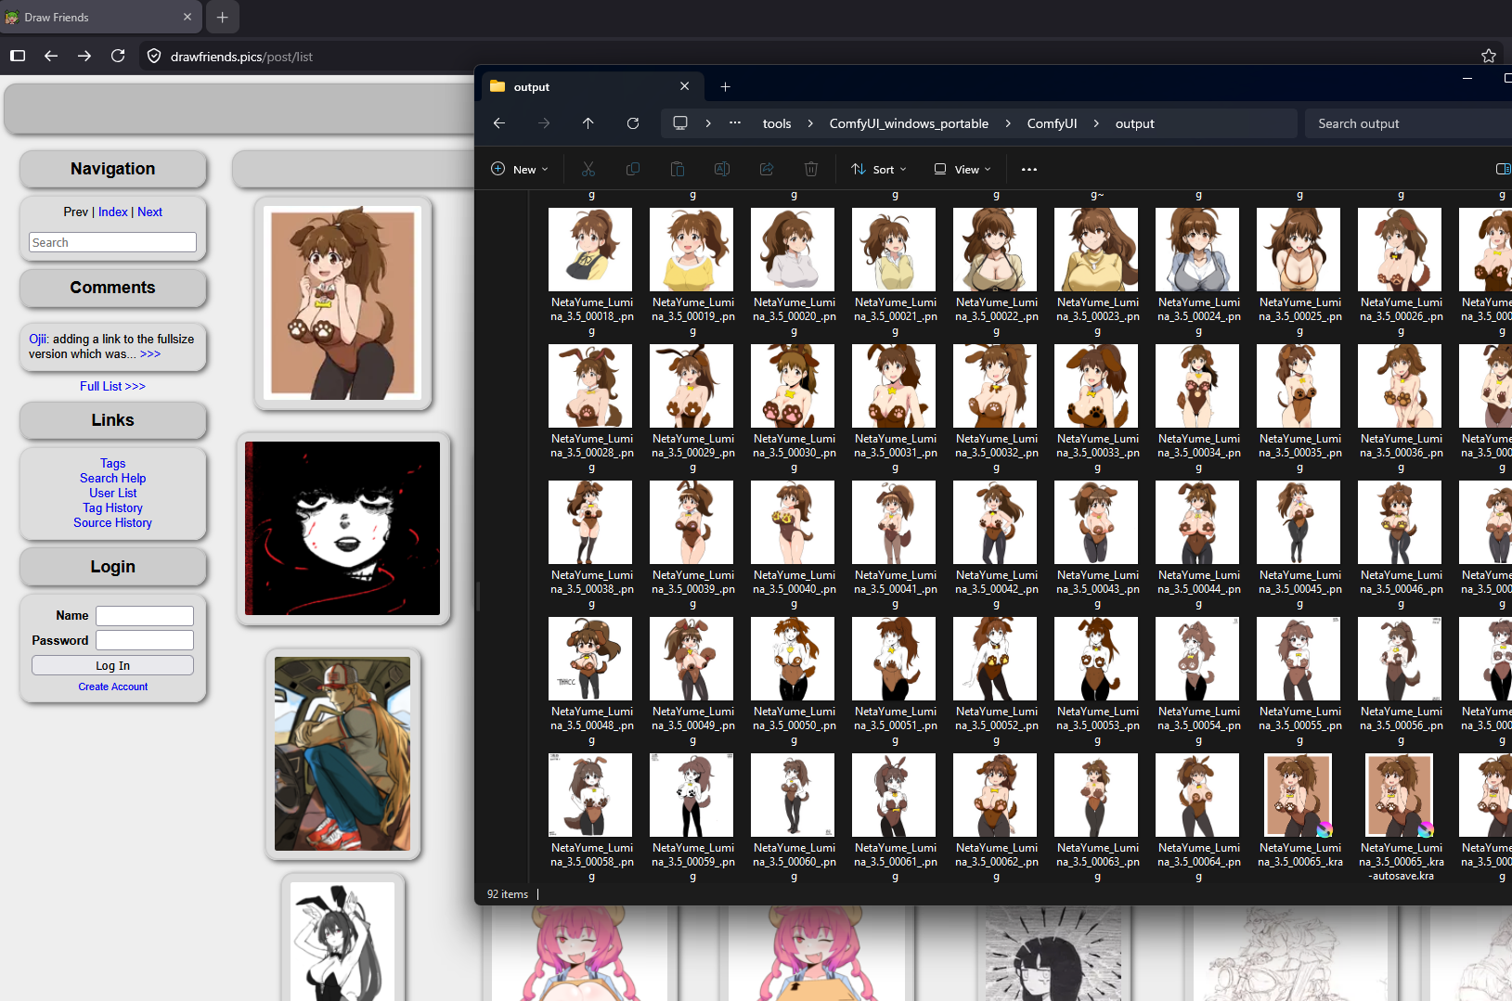Click the Paste icon in Explorer toolbar

click(678, 169)
